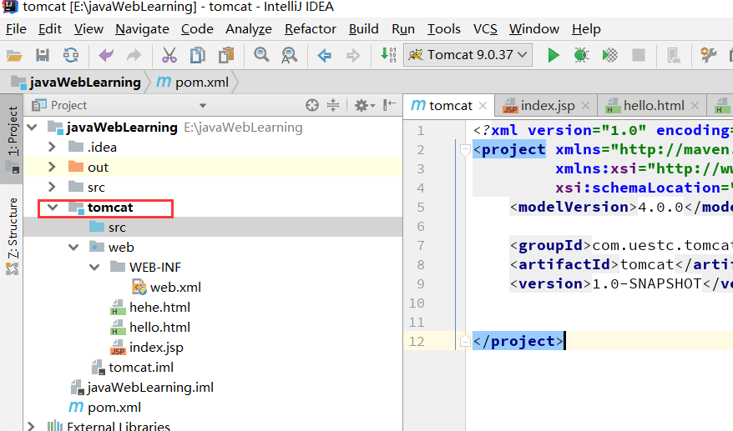Expand the .idea folder
733x431 pixels.
tap(52, 147)
